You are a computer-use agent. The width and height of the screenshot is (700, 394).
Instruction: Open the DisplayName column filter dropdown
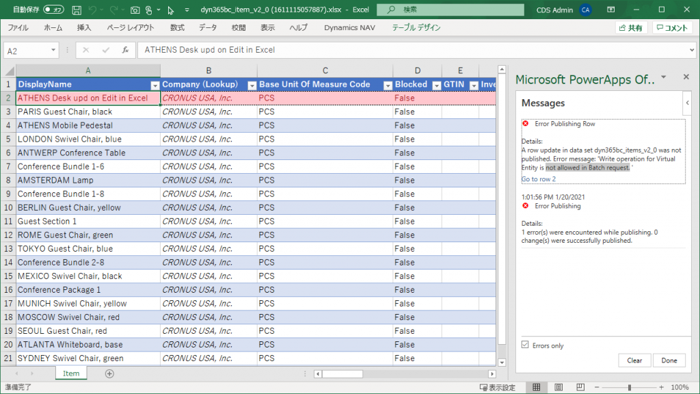click(154, 86)
